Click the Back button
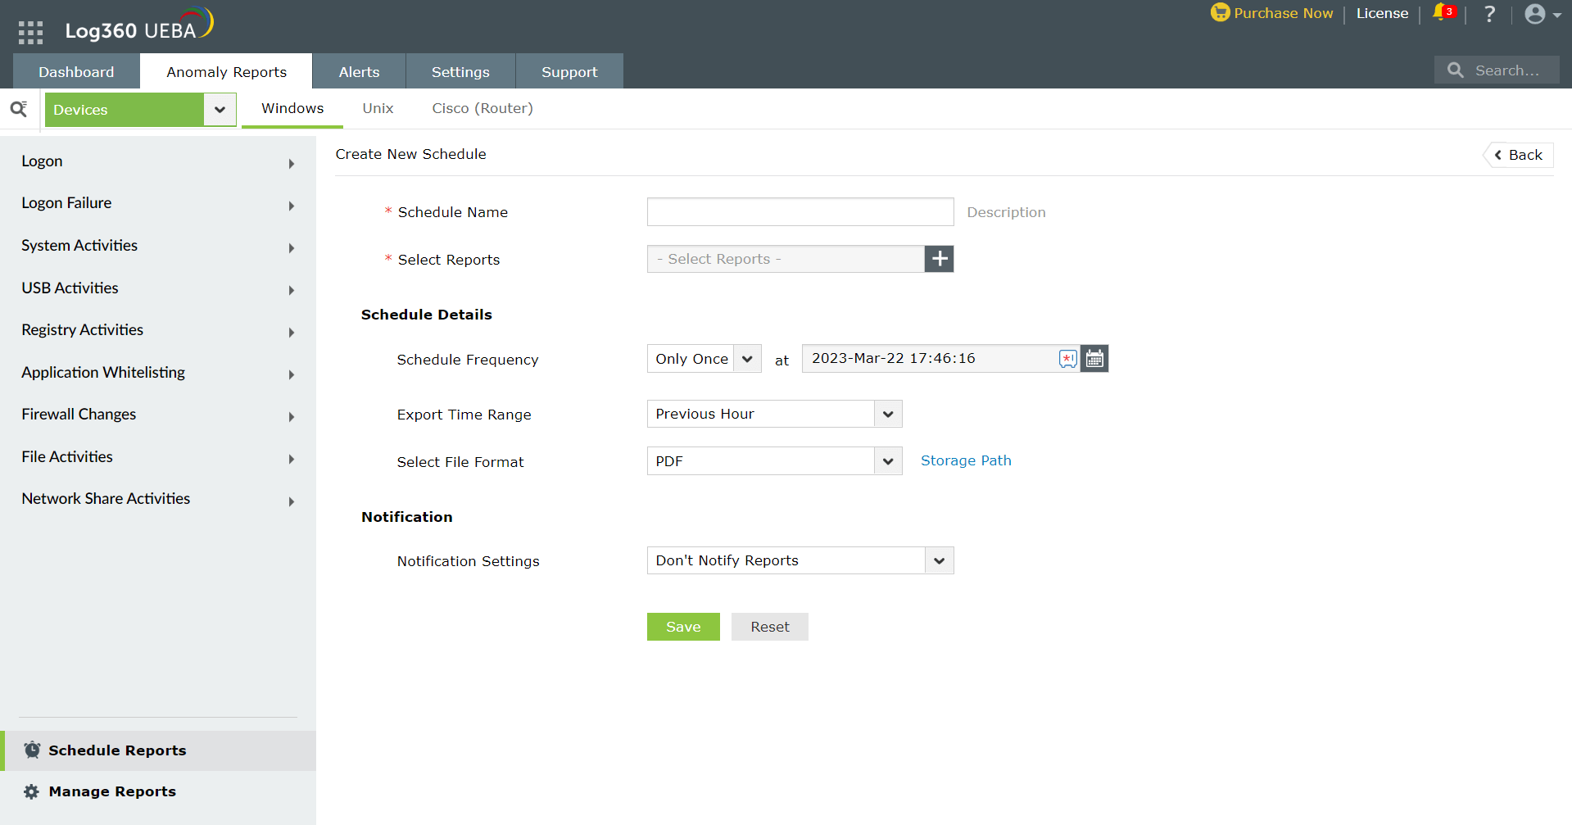The height and width of the screenshot is (825, 1572). (1519, 155)
